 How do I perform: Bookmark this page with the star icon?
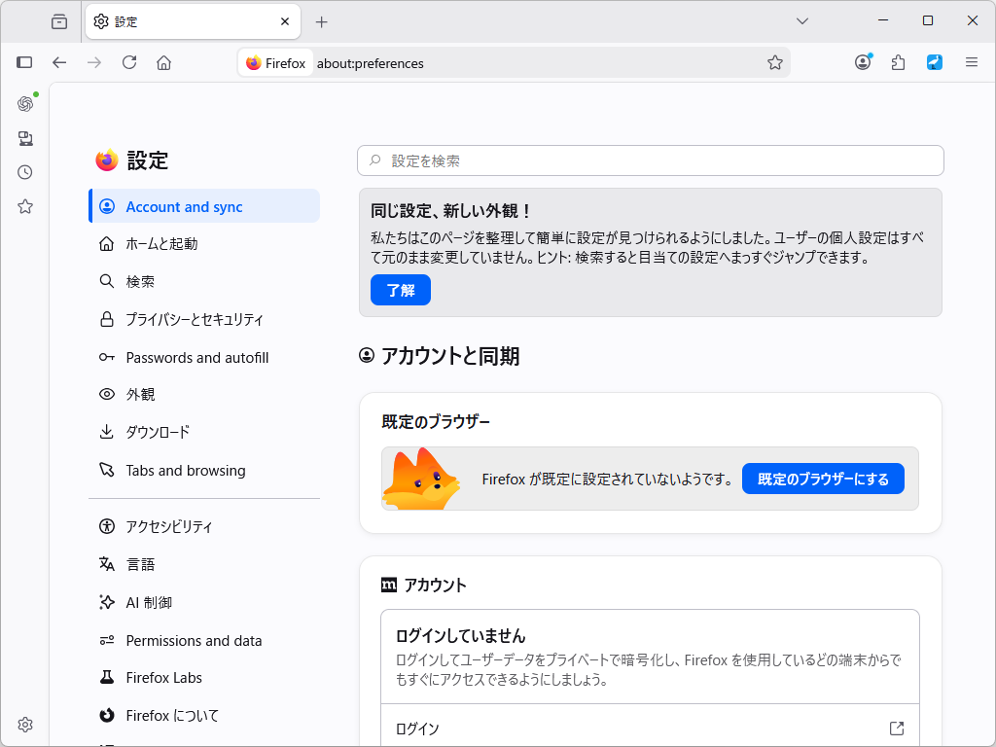775,62
